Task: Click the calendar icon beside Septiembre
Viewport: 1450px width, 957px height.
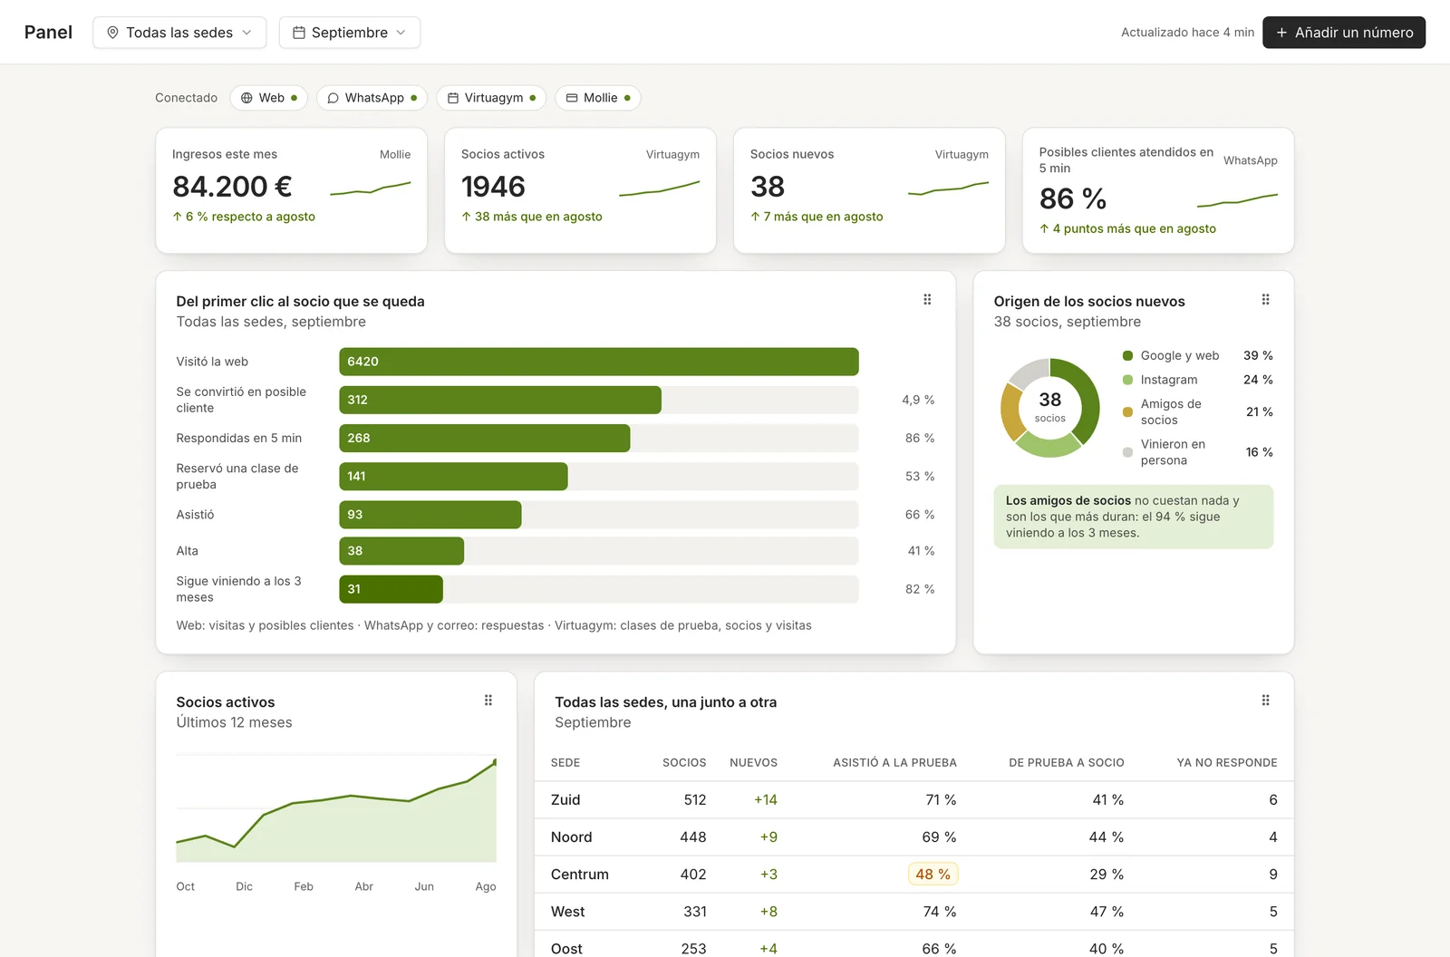Action: click(x=298, y=33)
